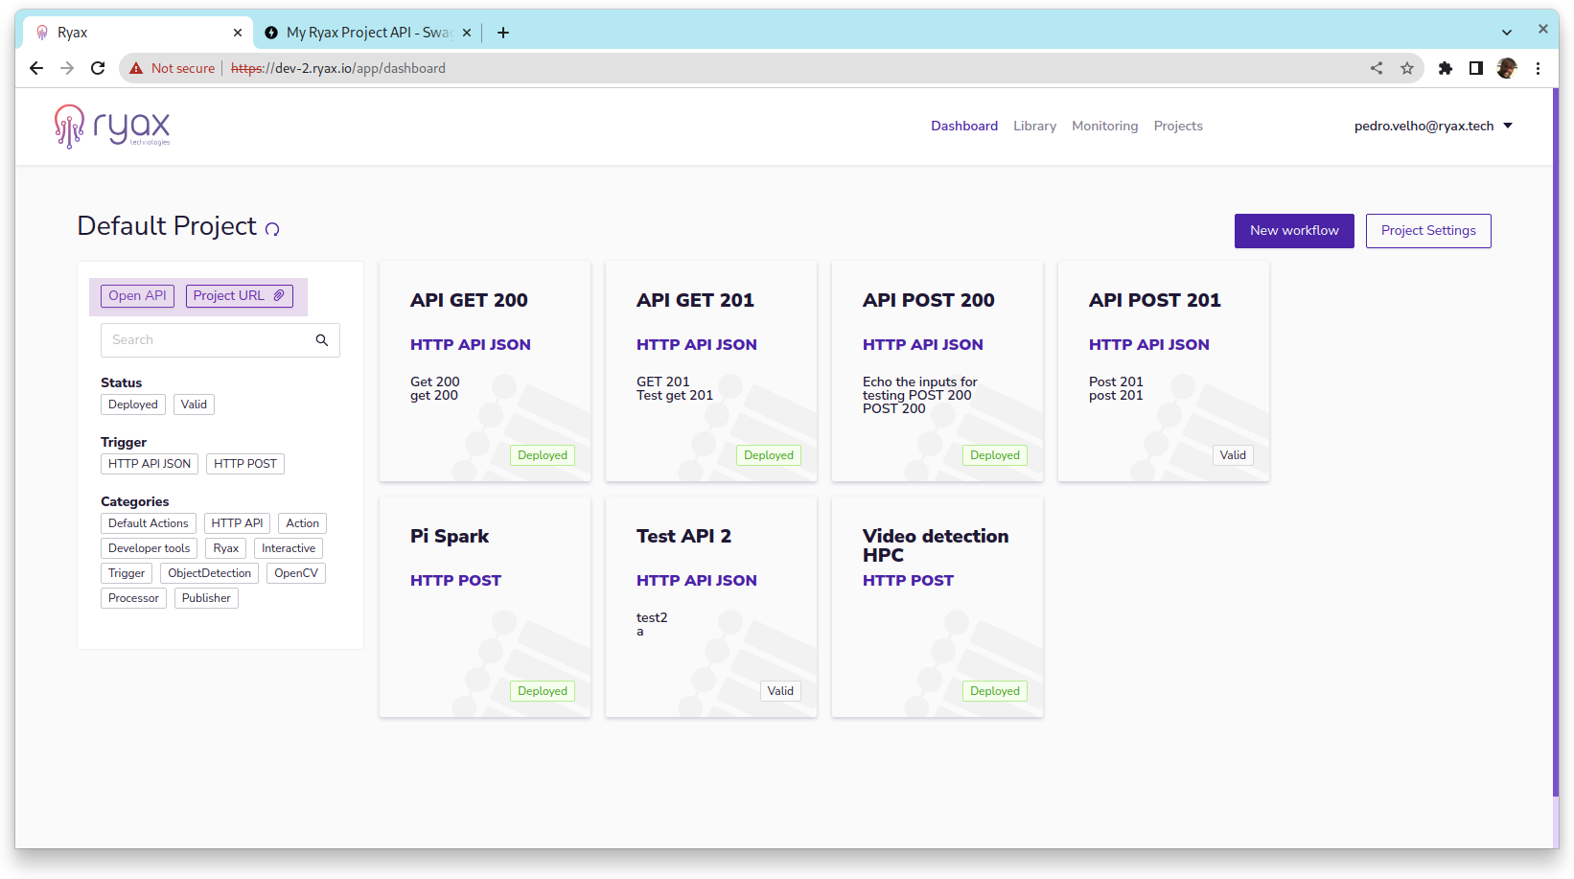
Task: Open Project Settings
Action: tap(1428, 231)
